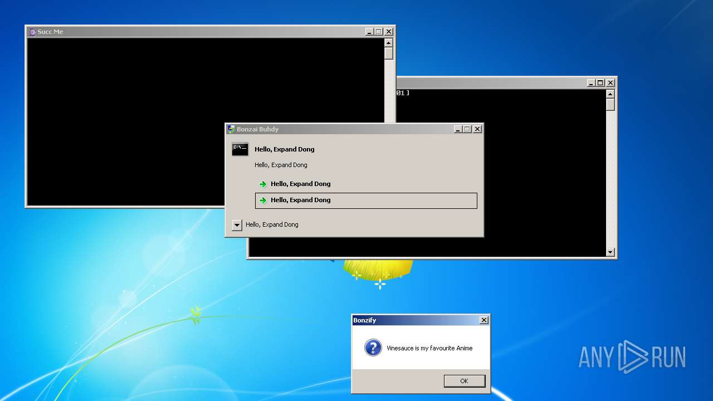Click scroll up arrow in Succ Me window
This screenshot has width=713, height=401.
pos(389,43)
